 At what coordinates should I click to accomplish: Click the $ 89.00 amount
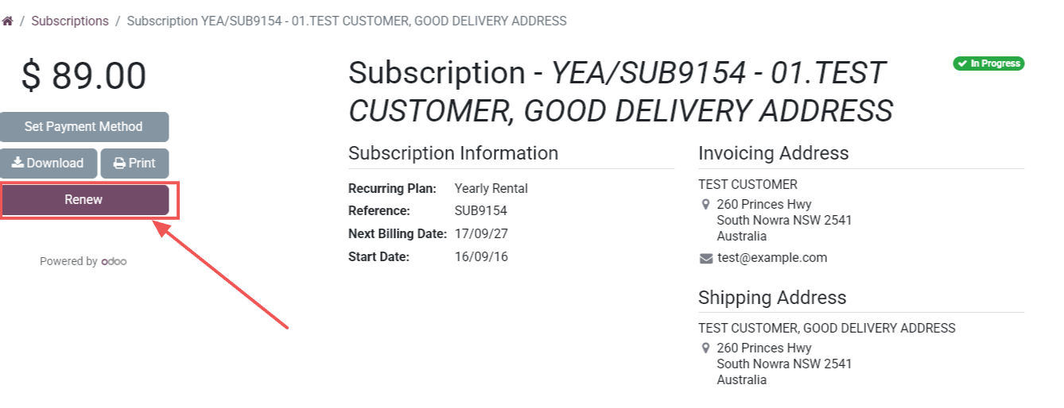83,77
